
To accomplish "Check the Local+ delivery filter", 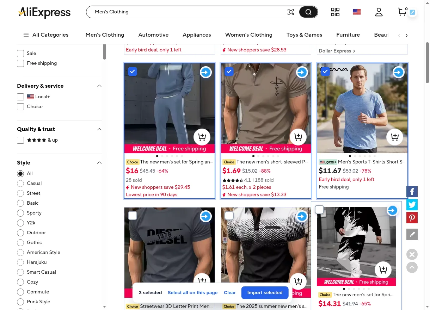I will (x=20, y=97).
